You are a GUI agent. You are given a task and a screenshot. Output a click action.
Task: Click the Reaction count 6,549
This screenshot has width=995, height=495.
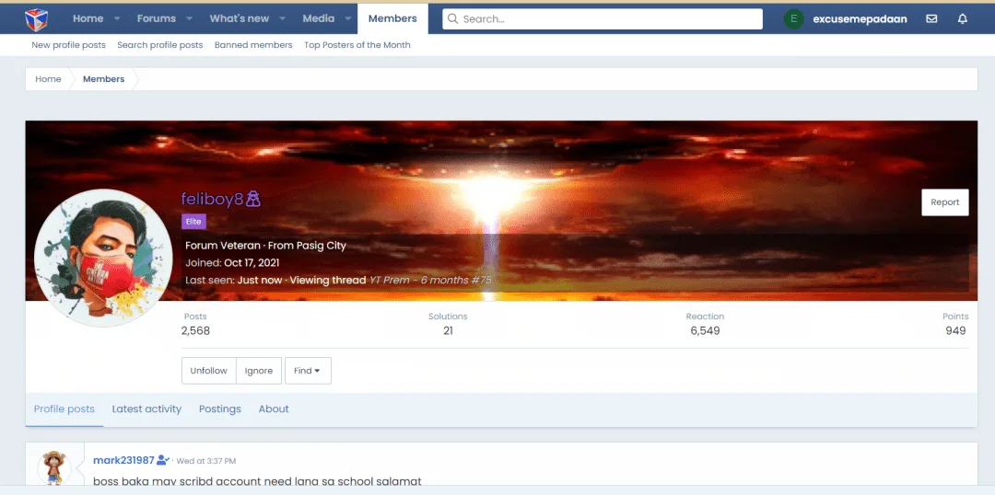click(x=705, y=331)
